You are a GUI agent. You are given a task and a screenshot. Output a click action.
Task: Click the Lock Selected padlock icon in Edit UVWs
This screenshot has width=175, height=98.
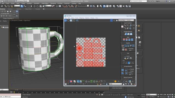[x=98, y=84]
